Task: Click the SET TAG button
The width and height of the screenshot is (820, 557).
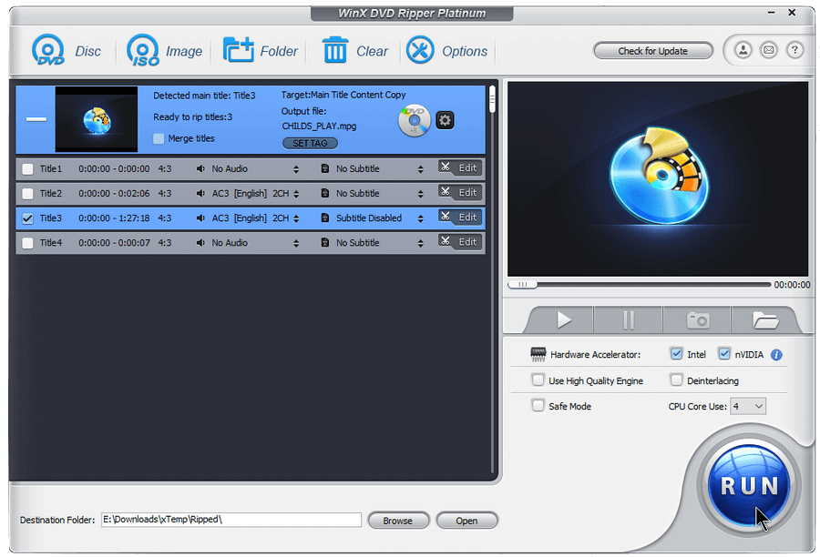Action: coord(310,143)
